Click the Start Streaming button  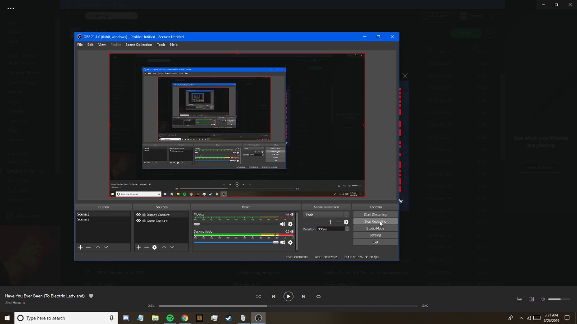pyautogui.click(x=376, y=215)
